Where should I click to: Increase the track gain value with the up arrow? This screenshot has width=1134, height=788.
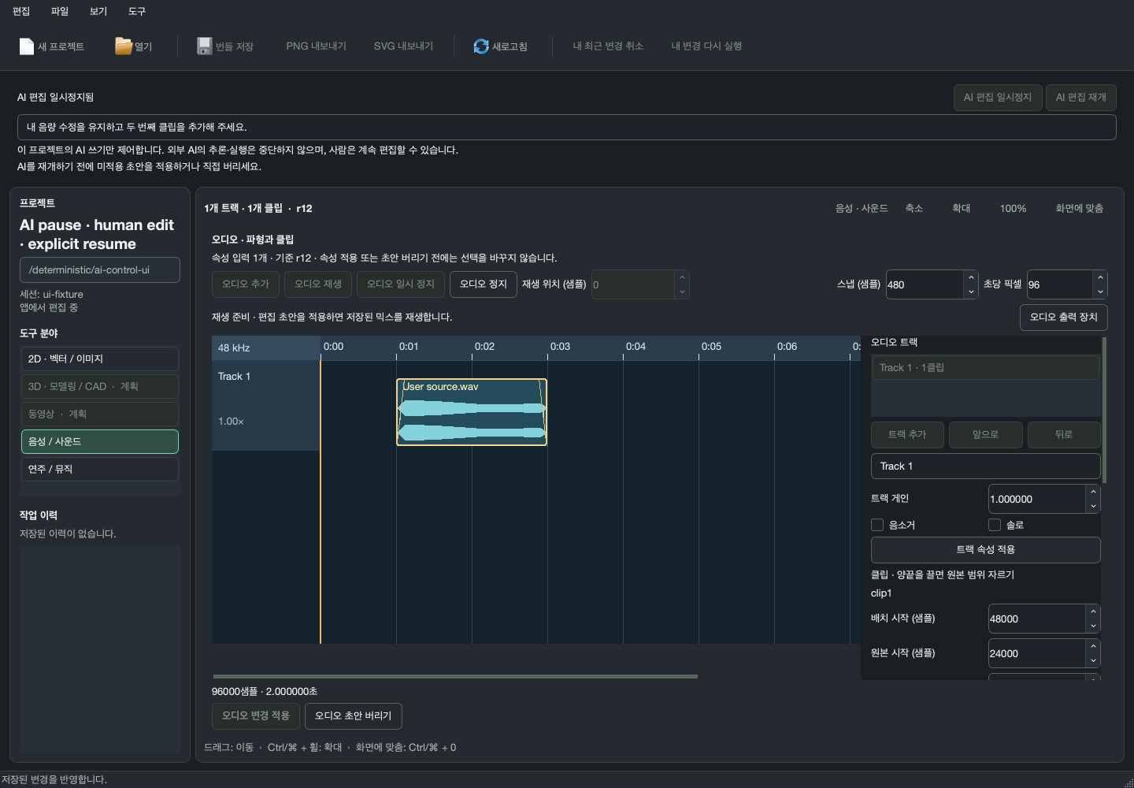point(1093,491)
